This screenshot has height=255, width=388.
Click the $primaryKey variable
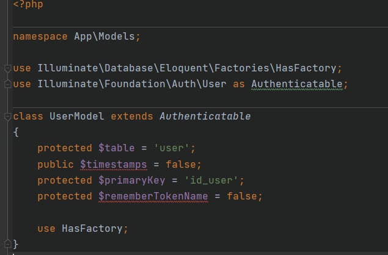[131, 181]
